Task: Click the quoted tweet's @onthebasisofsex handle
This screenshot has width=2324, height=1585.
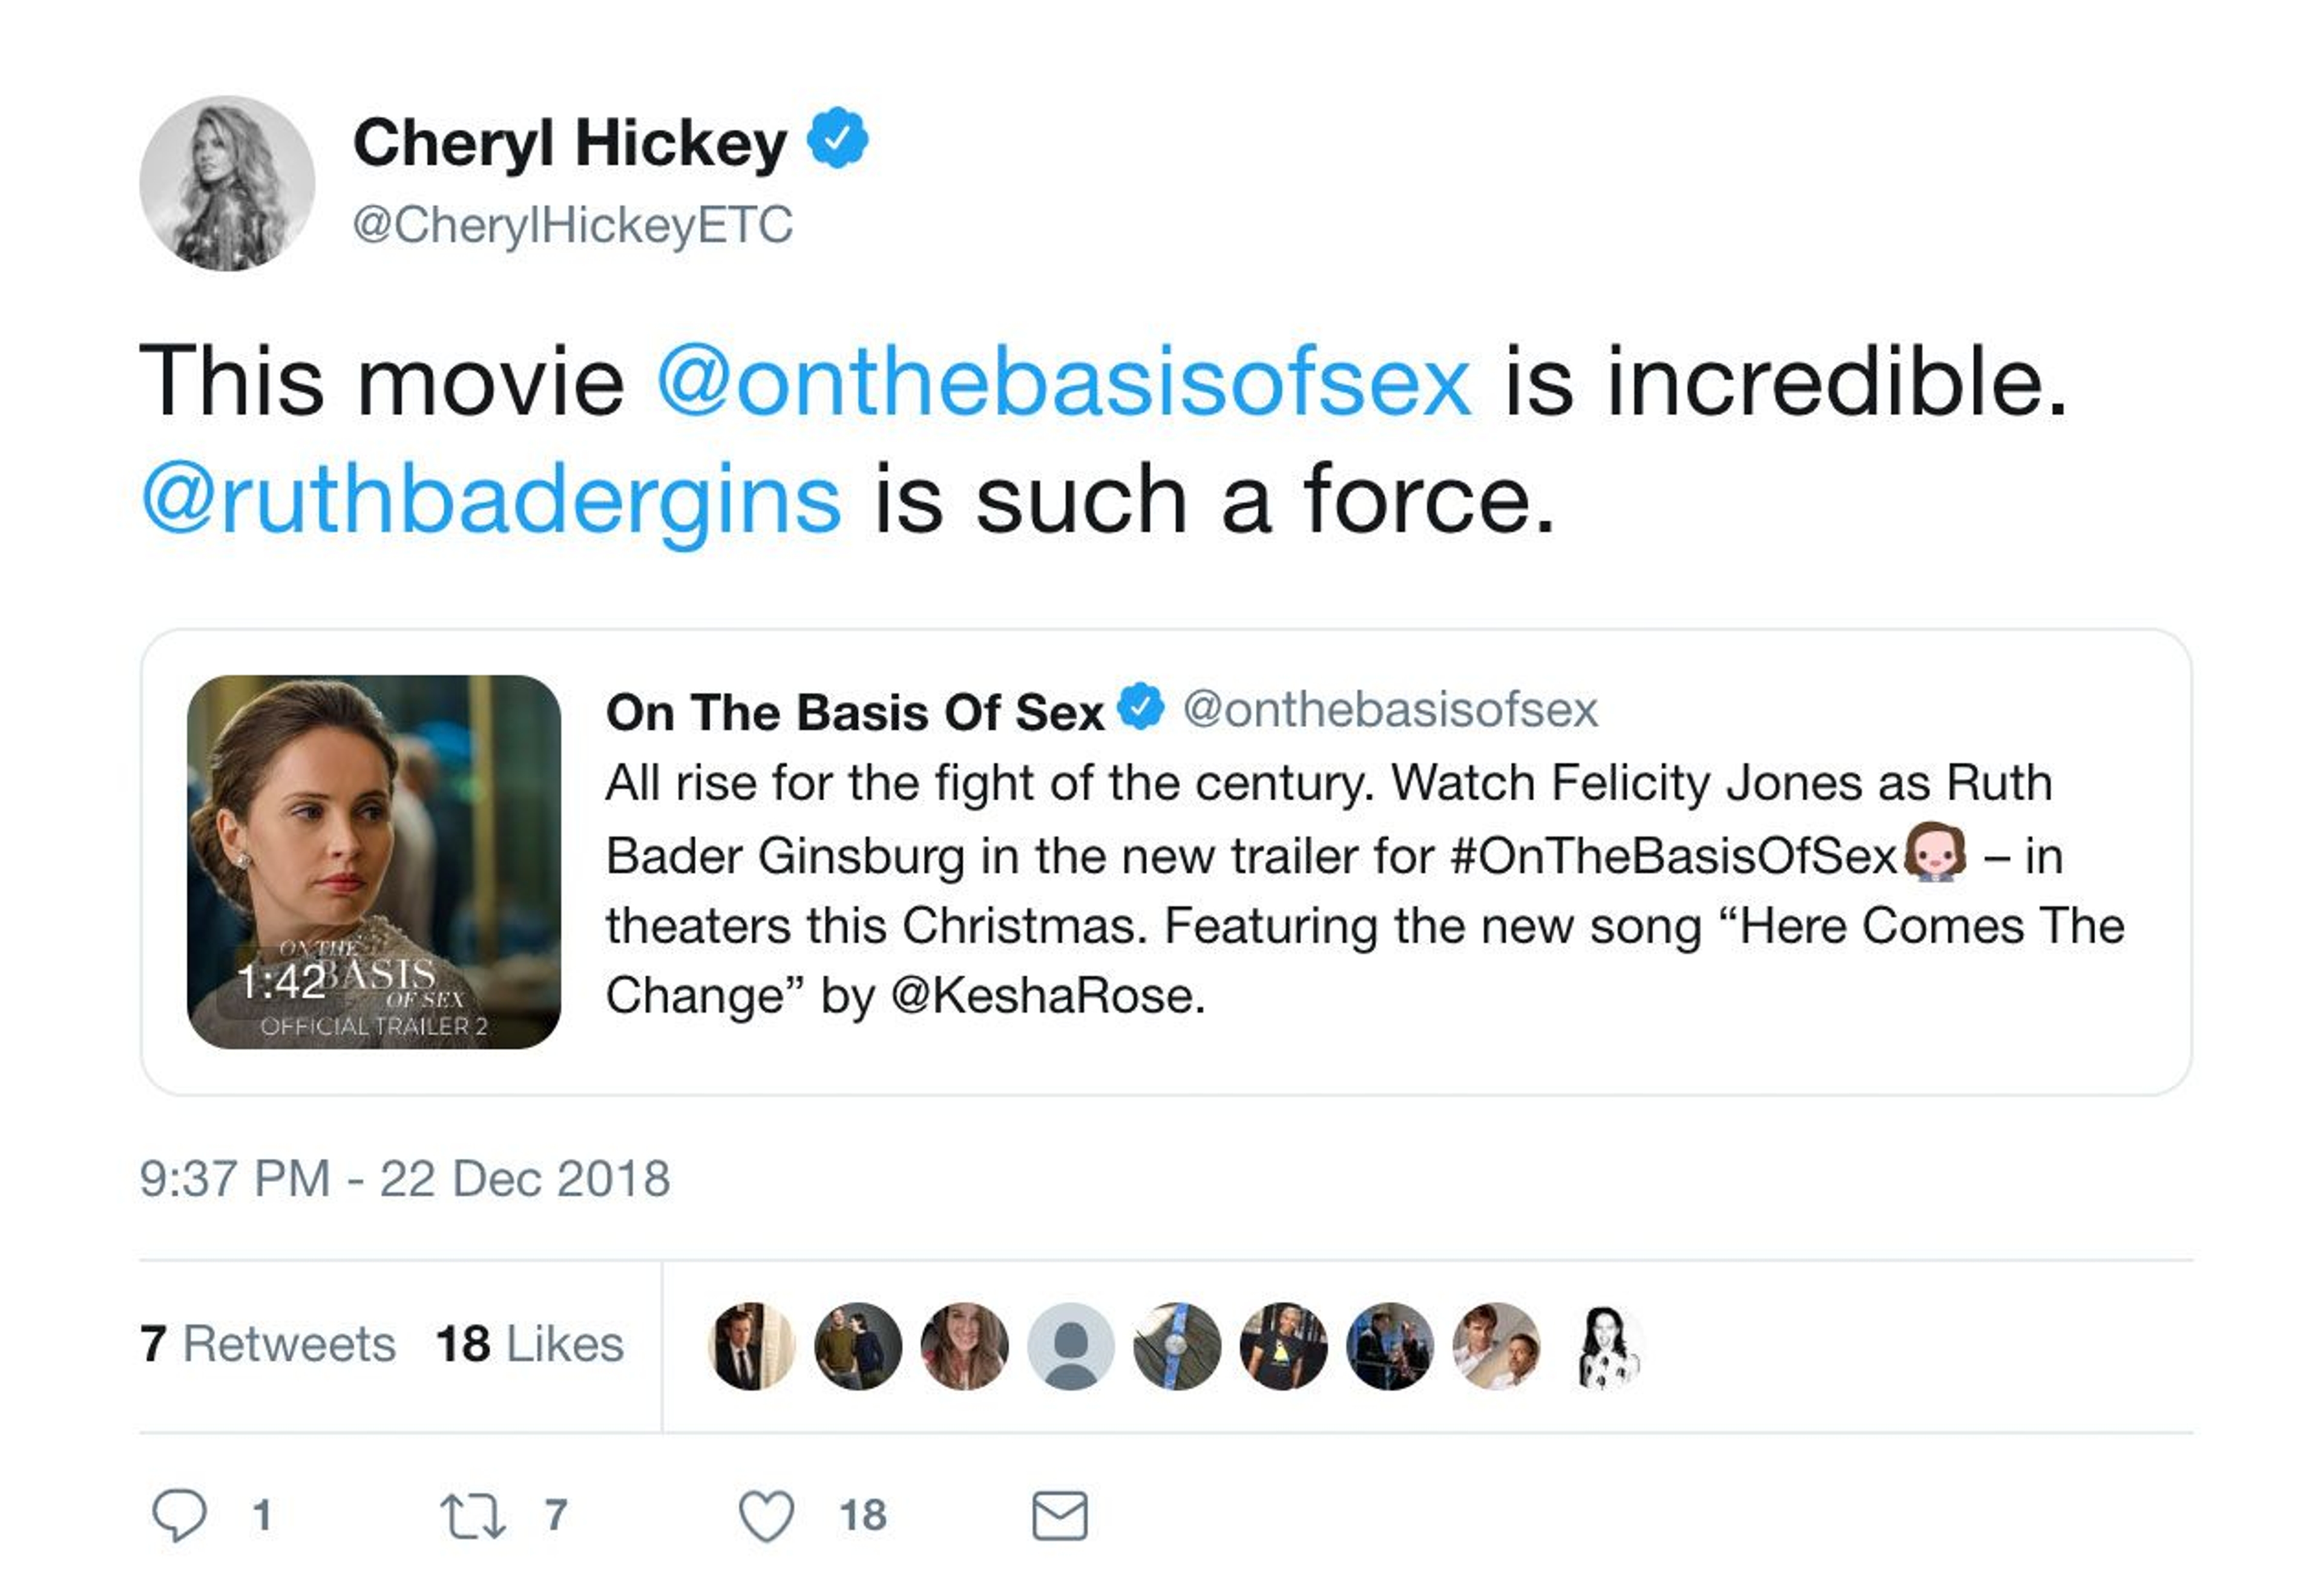Action: click(x=1390, y=709)
